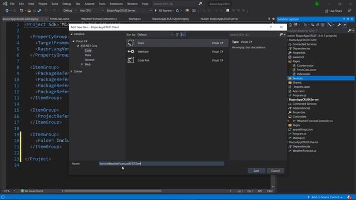Collapse the Installed templates node
The image size is (356, 200).
(72, 34)
